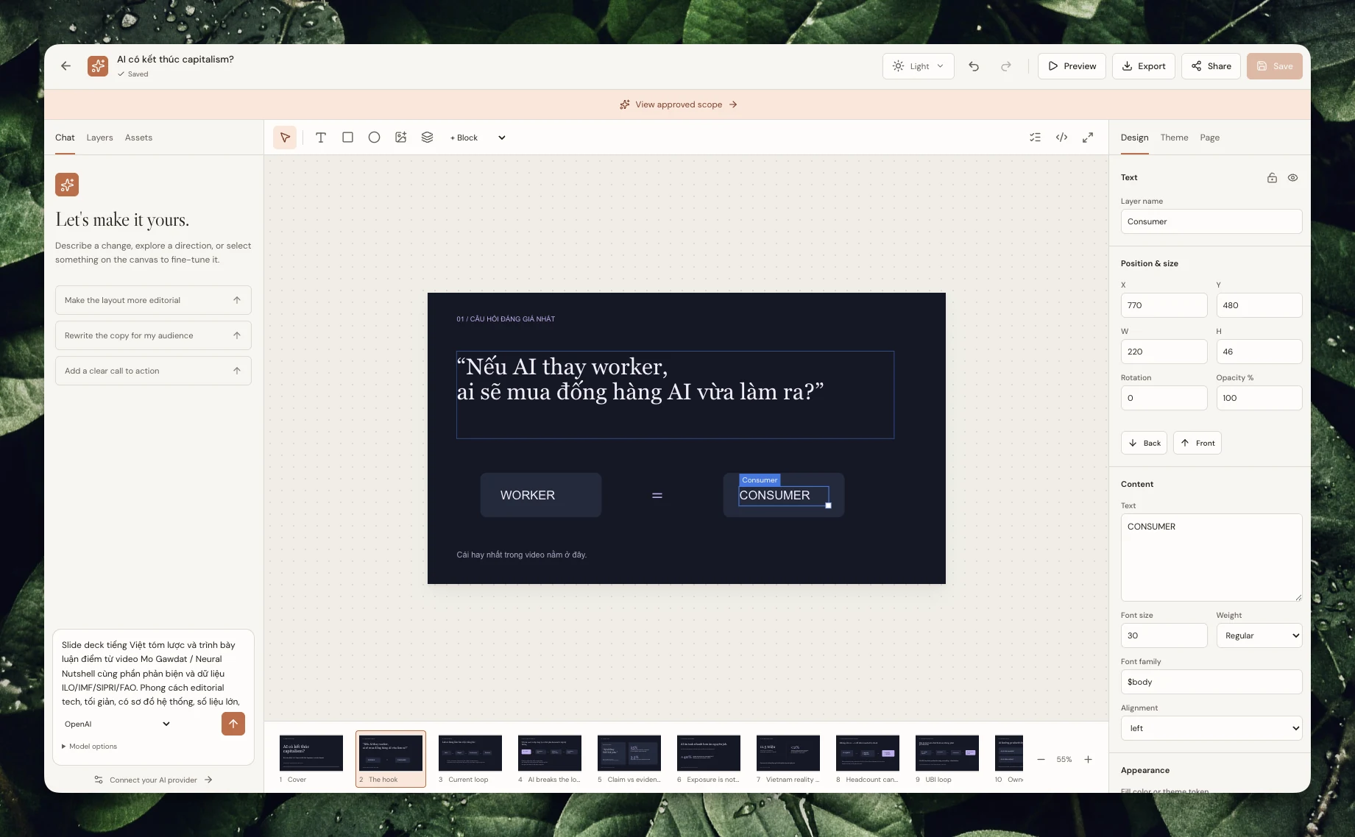Click the Share button

(1211, 66)
